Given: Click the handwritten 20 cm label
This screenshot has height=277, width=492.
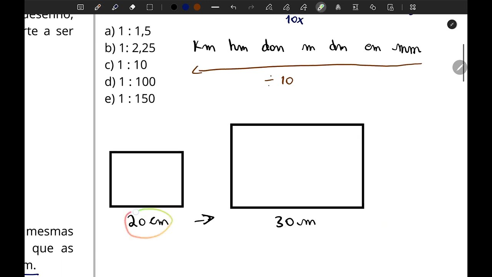Looking at the screenshot, I should (x=148, y=222).
